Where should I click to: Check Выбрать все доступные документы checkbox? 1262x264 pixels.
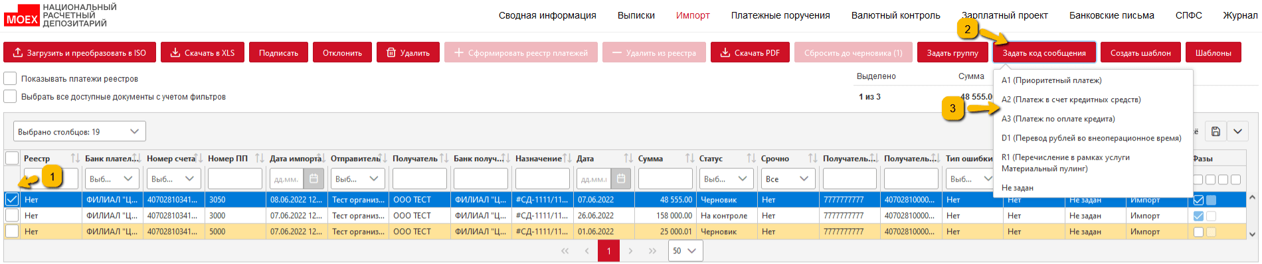pyautogui.click(x=10, y=96)
